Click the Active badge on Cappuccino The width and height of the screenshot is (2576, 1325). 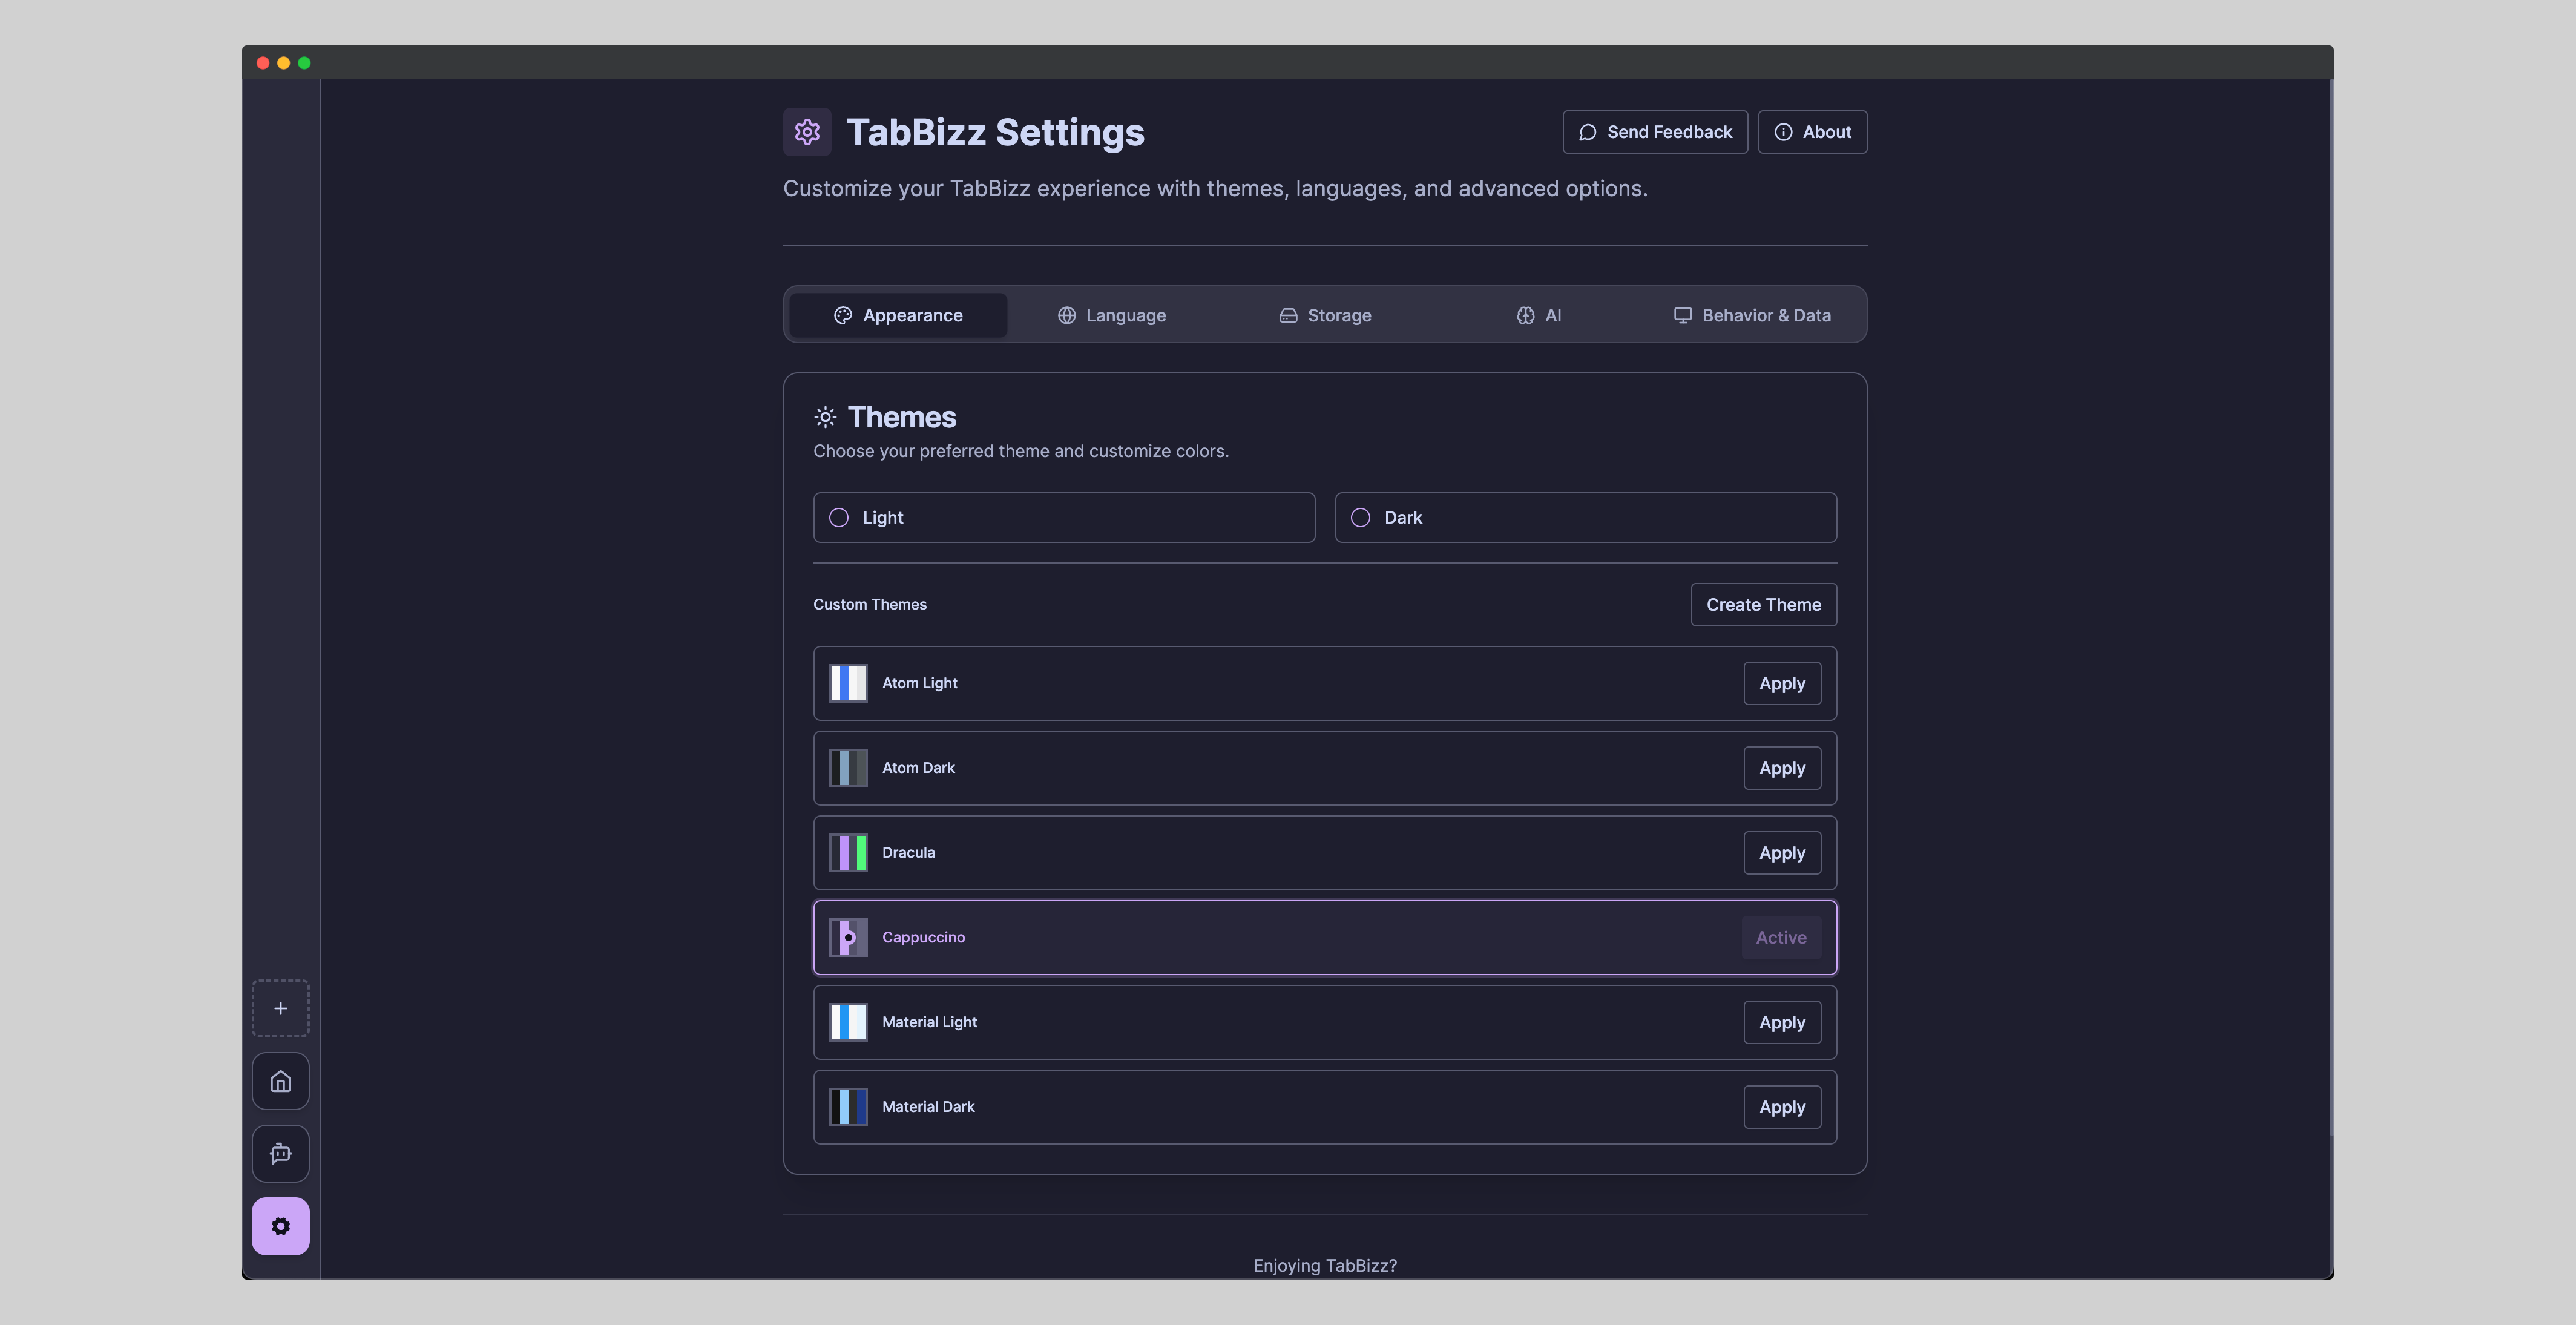click(x=1781, y=937)
